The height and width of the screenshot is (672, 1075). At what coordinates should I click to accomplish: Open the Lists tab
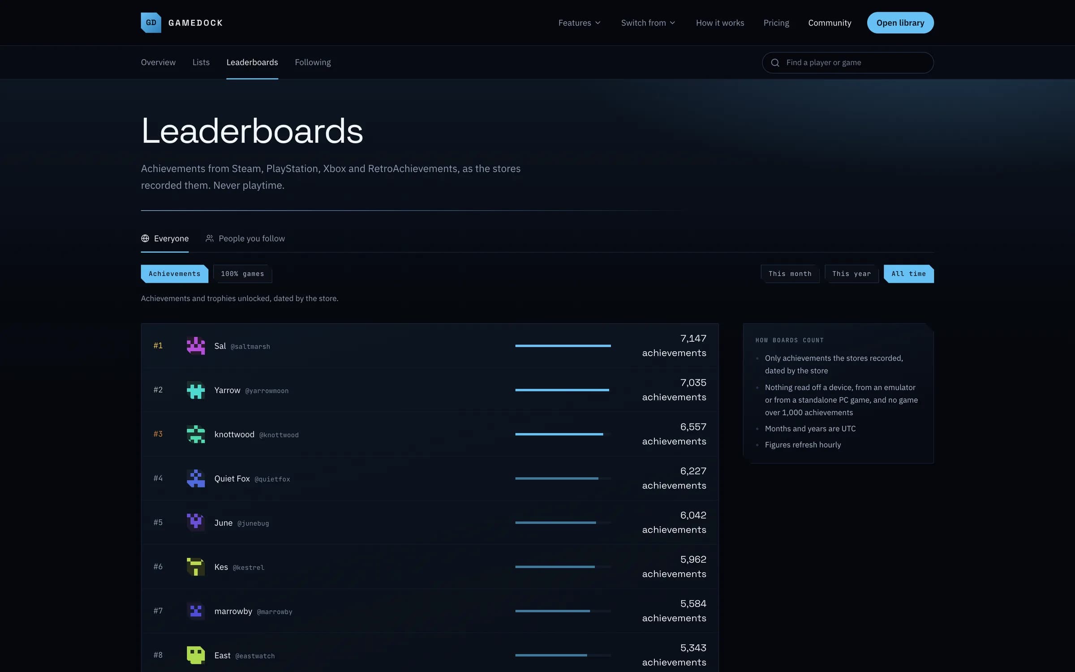point(201,62)
